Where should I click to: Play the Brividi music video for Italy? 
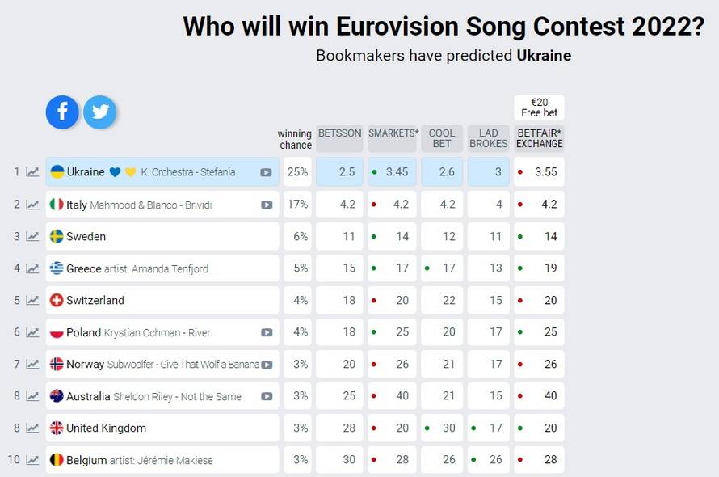coord(267,204)
